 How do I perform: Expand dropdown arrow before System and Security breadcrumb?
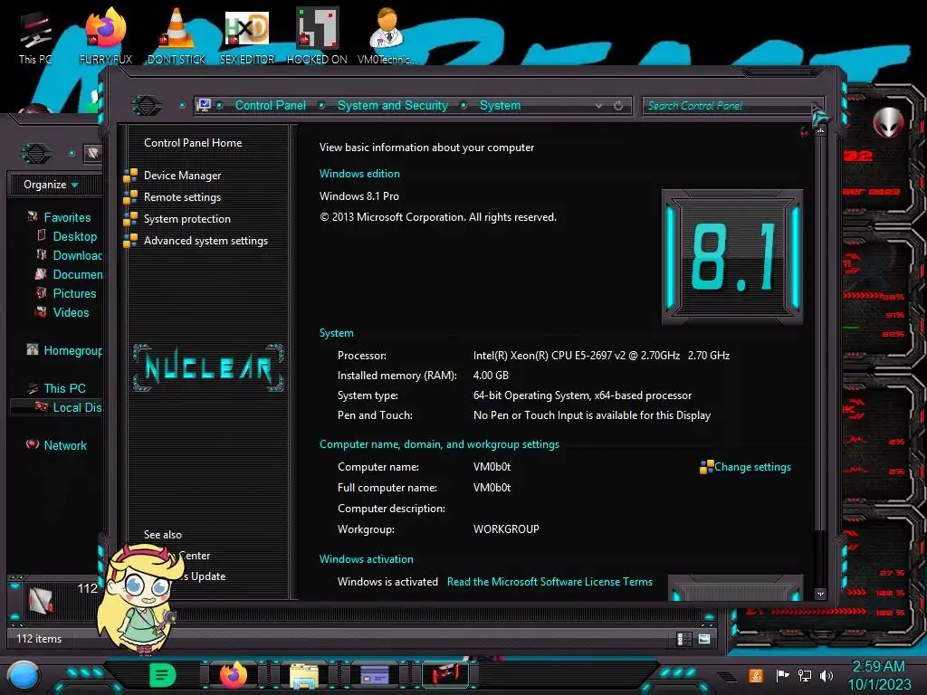coord(321,105)
